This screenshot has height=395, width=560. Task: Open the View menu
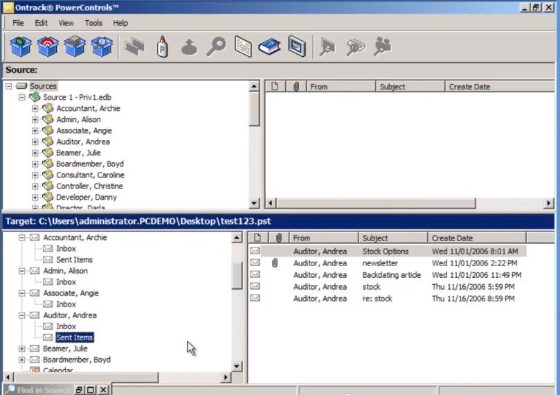(66, 23)
